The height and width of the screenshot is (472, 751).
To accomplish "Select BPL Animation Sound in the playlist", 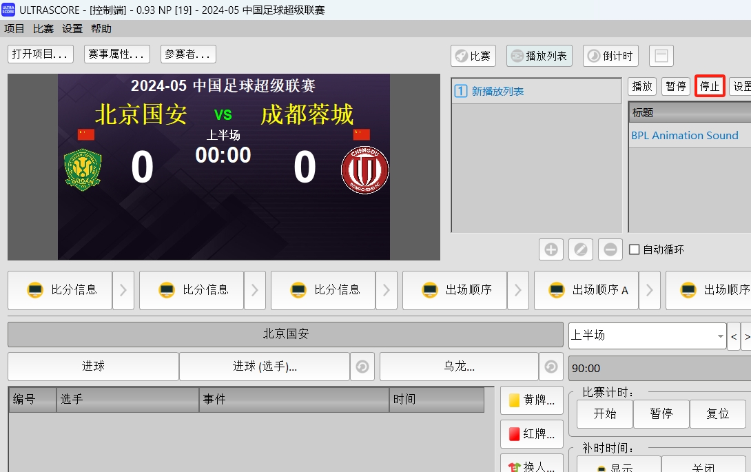I will 685,136.
